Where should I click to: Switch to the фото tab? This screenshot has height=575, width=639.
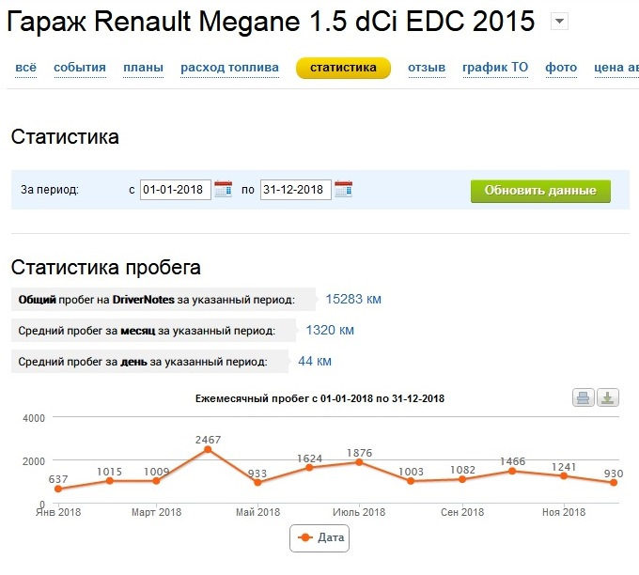tap(561, 68)
